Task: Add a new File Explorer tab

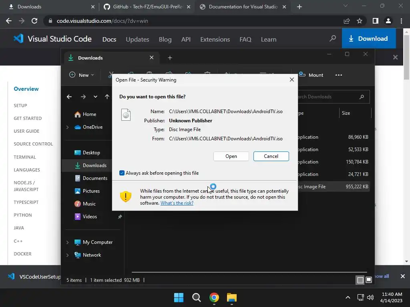Action: pyautogui.click(x=170, y=58)
